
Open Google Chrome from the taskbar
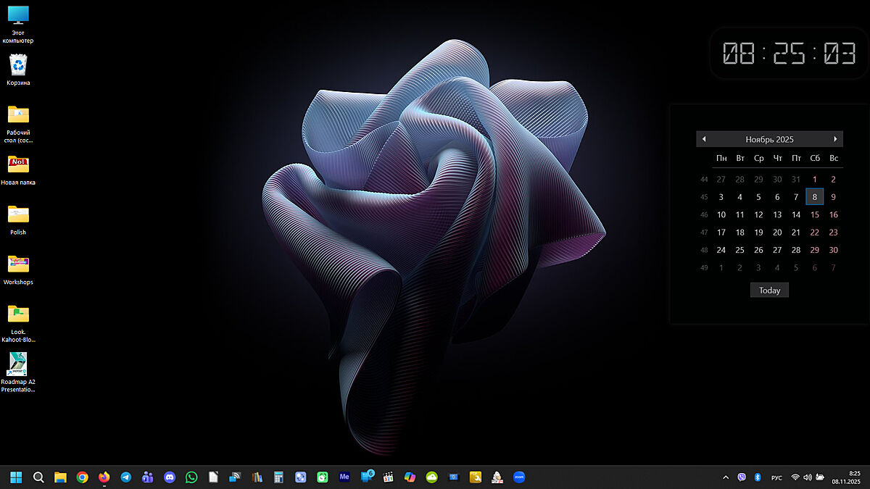[83, 477]
